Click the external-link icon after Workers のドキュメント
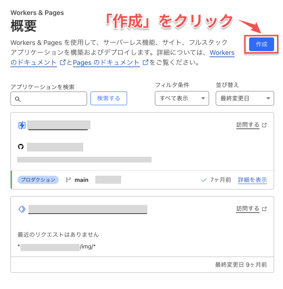The width and height of the screenshot is (283, 289). pos(63,62)
